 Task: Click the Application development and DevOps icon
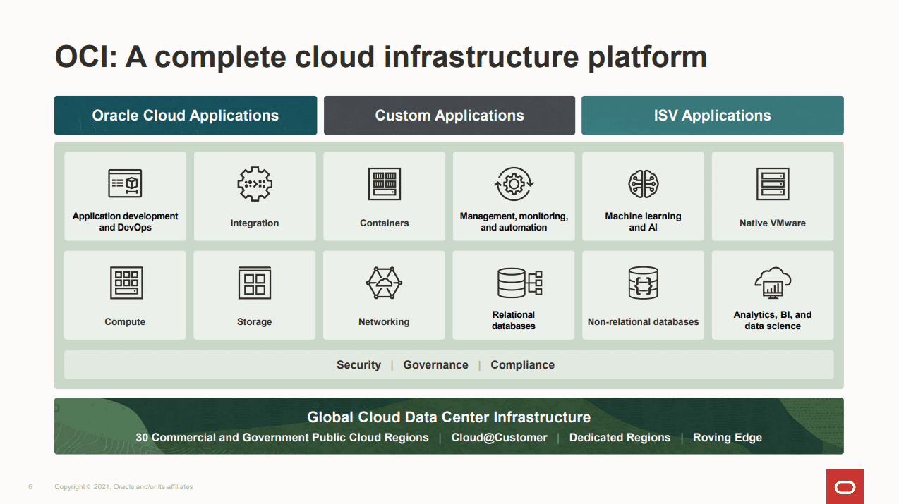[125, 184]
